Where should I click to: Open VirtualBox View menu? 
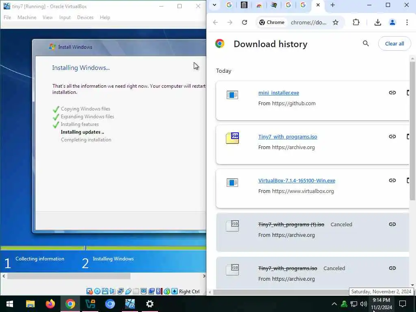pos(48,17)
